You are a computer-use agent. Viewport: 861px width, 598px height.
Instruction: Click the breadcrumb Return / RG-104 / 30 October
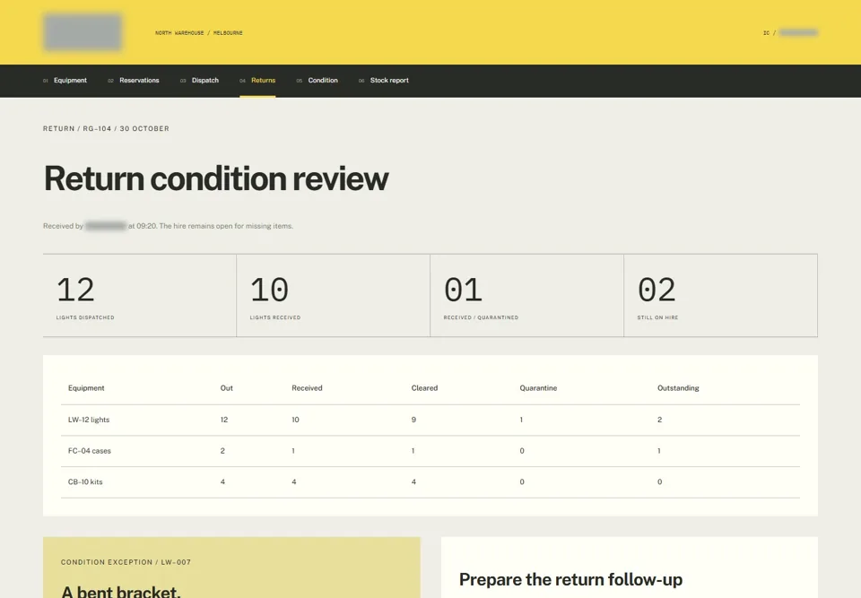pyautogui.click(x=106, y=128)
